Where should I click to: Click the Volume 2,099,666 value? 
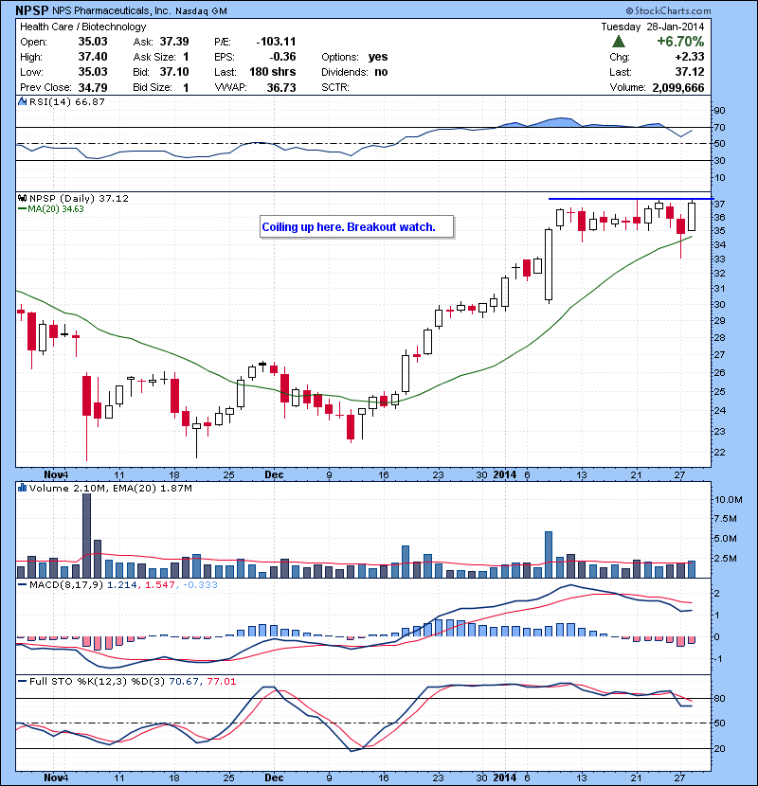coord(678,87)
